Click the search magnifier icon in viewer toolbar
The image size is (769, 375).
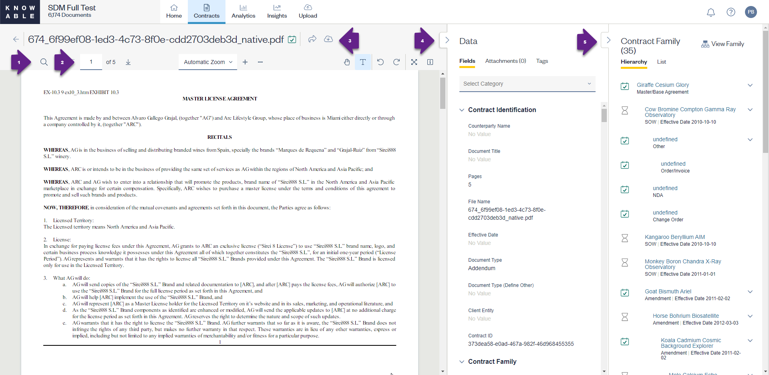point(44,62)
